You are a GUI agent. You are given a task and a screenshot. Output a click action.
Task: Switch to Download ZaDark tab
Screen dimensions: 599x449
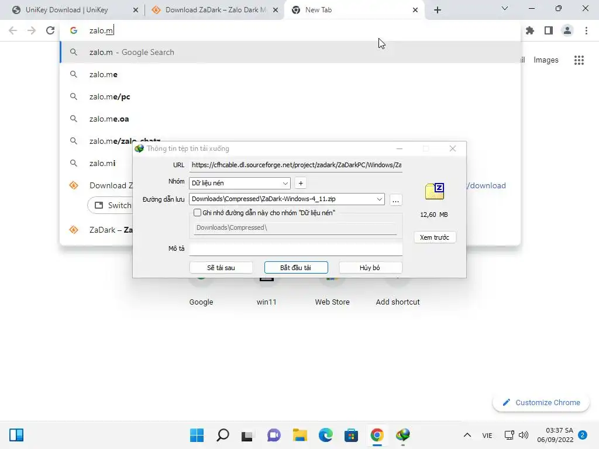point(214,10)
